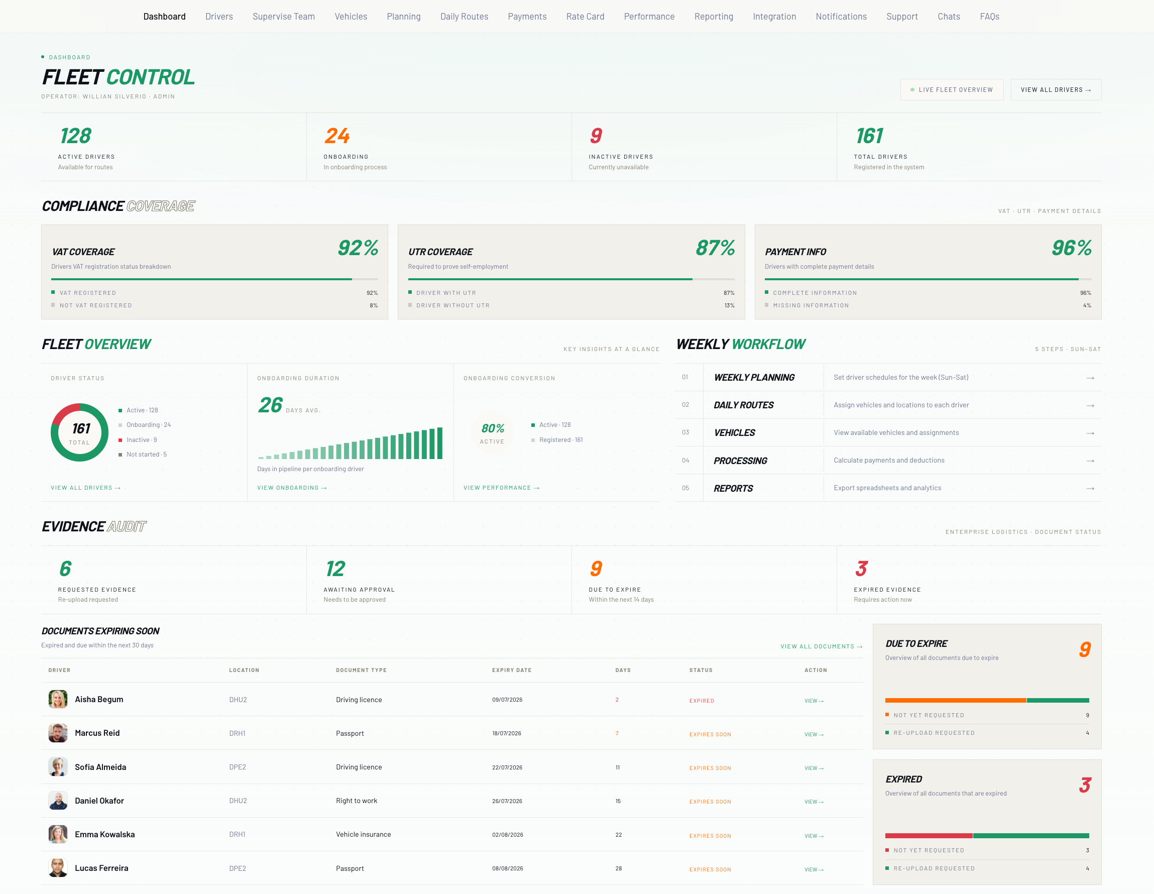The width and height of the screenshot is (1154, 894).
Task: Click View link for Lucas Ferreira
Action: click(814, 869)
